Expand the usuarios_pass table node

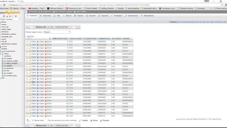tap(2, 76)
